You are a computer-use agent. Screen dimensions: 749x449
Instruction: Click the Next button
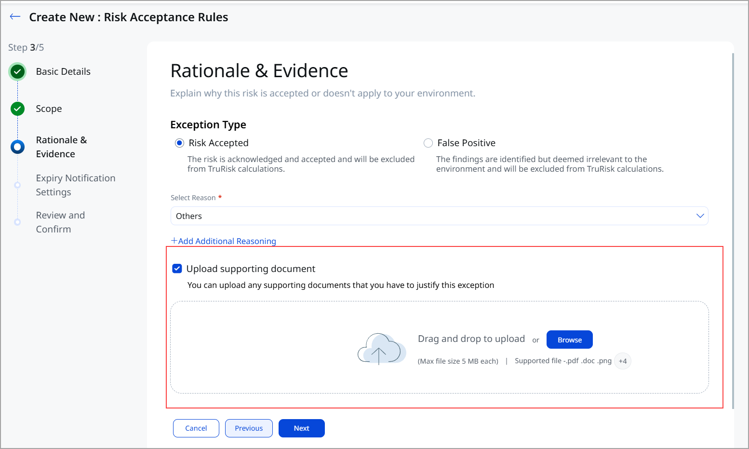pyautogui.click(x=302, y=428)
